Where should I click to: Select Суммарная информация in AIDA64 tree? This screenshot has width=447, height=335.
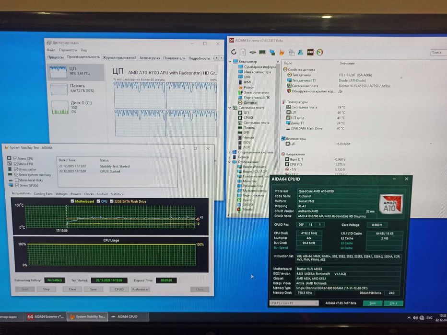coord(257,67)
